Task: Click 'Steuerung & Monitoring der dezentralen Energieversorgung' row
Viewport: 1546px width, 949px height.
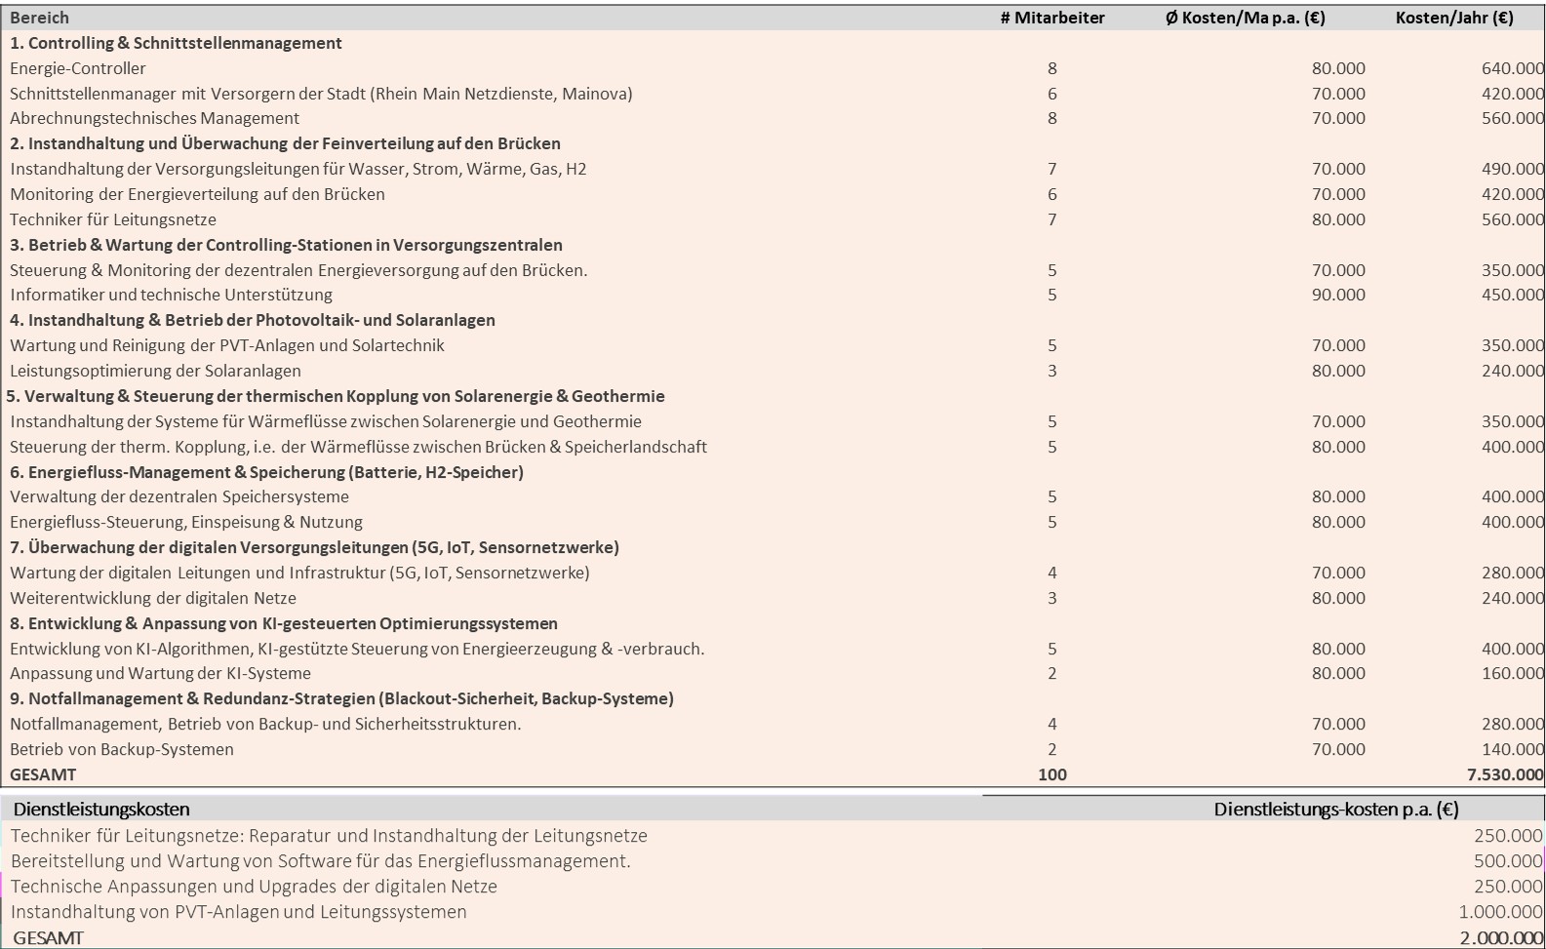Action: pyautogui.click(x=298, y=270)
